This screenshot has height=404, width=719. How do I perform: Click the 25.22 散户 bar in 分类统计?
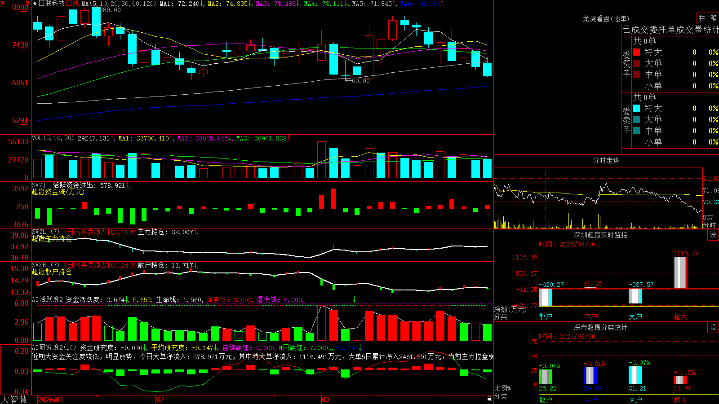coord(546,377)
